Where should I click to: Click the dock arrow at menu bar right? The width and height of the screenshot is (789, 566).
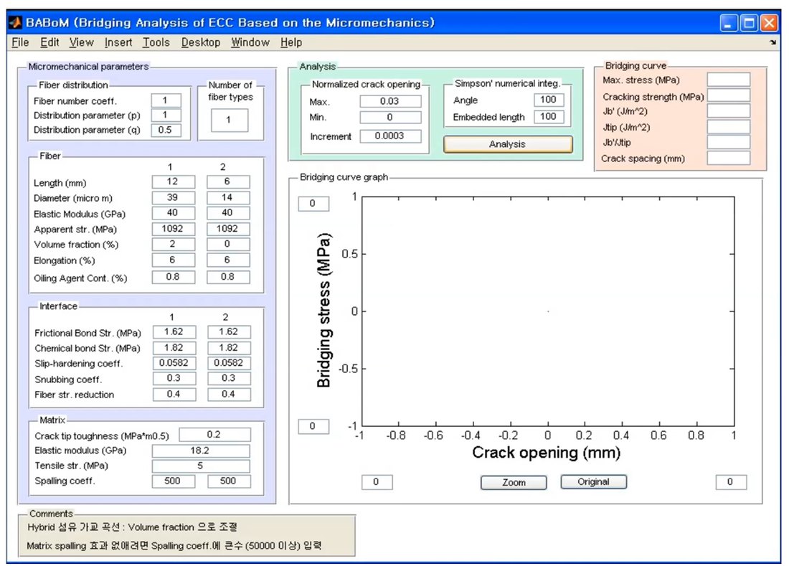(x=773, y=43)
